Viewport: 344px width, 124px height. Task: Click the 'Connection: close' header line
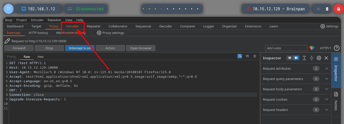tap(27, 95)
